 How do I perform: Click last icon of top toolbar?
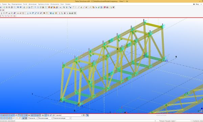(x=113, y=7)
